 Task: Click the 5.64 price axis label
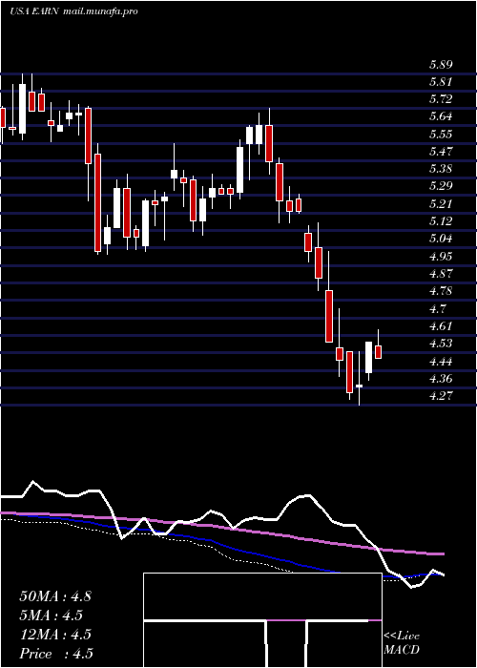(441, 116)
